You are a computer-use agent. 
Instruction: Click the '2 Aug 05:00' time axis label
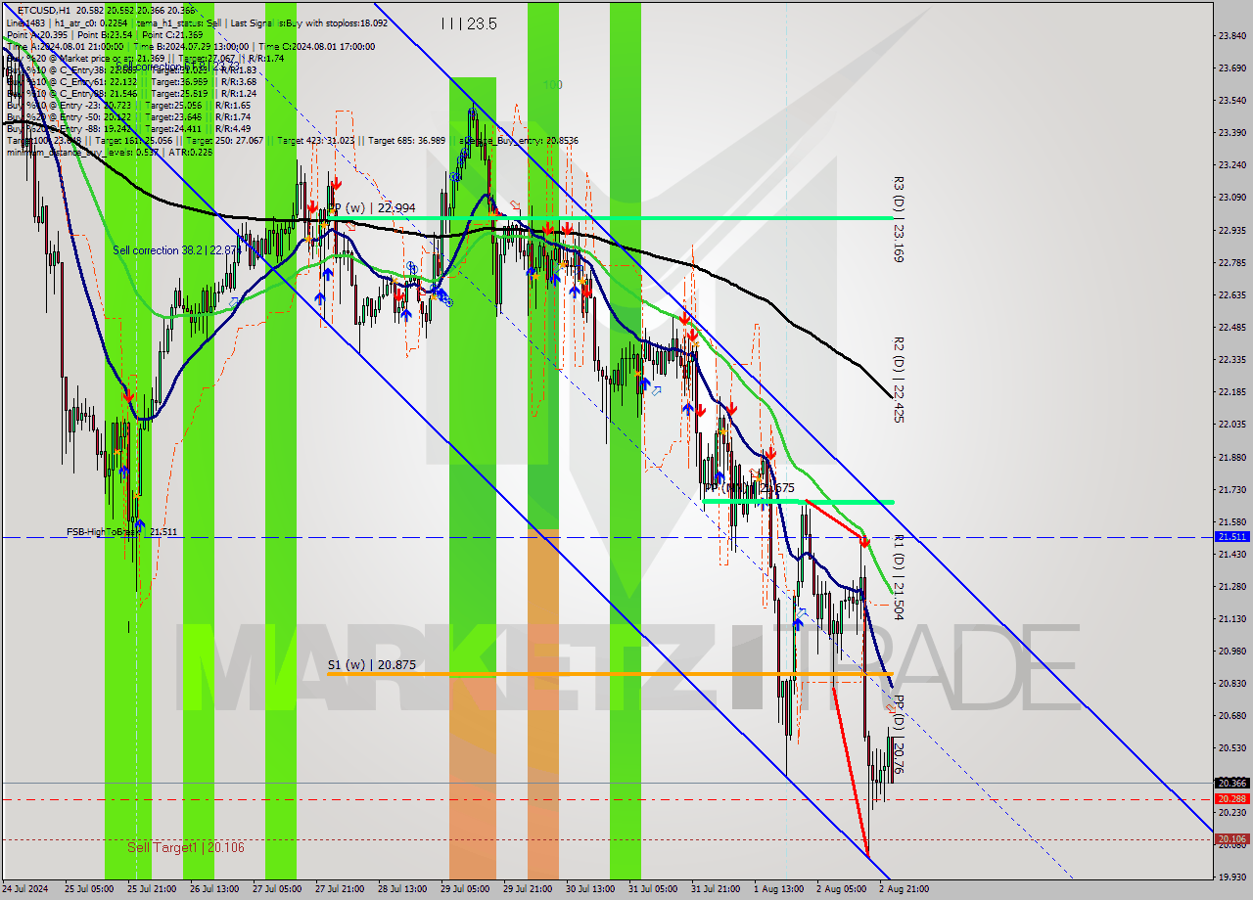[841, 889]
